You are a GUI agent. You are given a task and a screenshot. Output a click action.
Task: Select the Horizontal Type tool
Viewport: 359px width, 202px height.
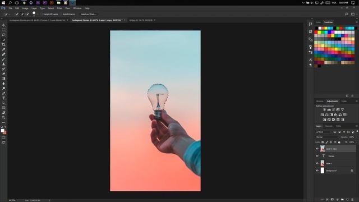[x=3, y=98]
